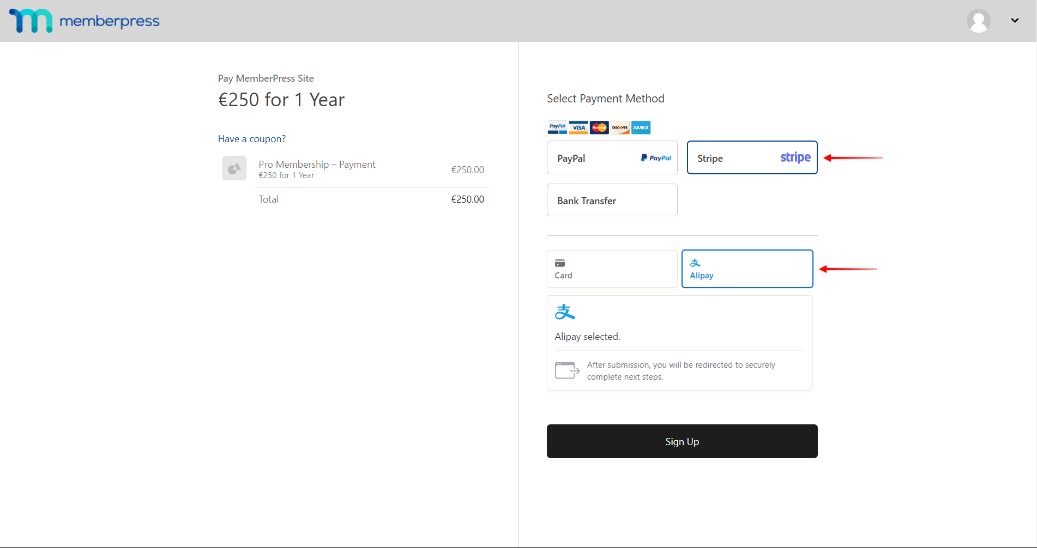Screen dimensions: 1037x548
Task: Click the large Alipay logo icon
Action: (x=565, y=312)
